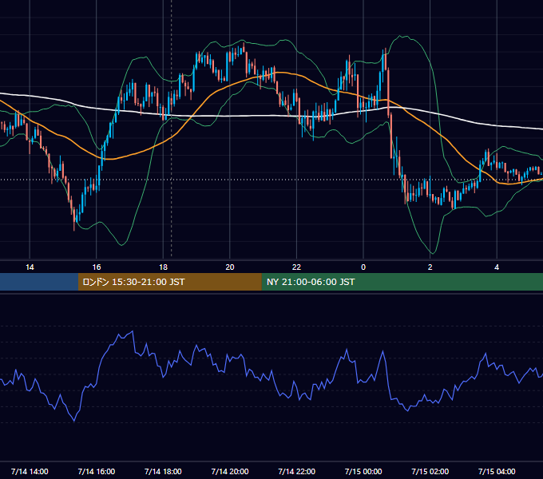Click hour label 4 on price chart axis
543x479 pixels.
[497, 267]
